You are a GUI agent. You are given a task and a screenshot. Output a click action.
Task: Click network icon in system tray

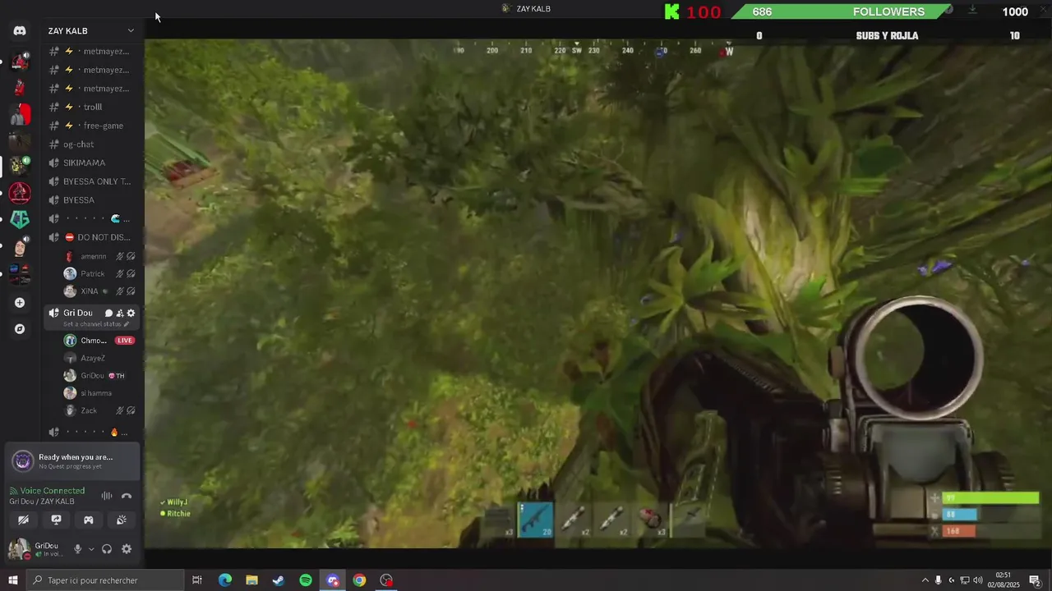965,580
